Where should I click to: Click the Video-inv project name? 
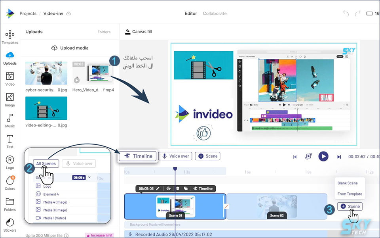(x=53, y=13)
